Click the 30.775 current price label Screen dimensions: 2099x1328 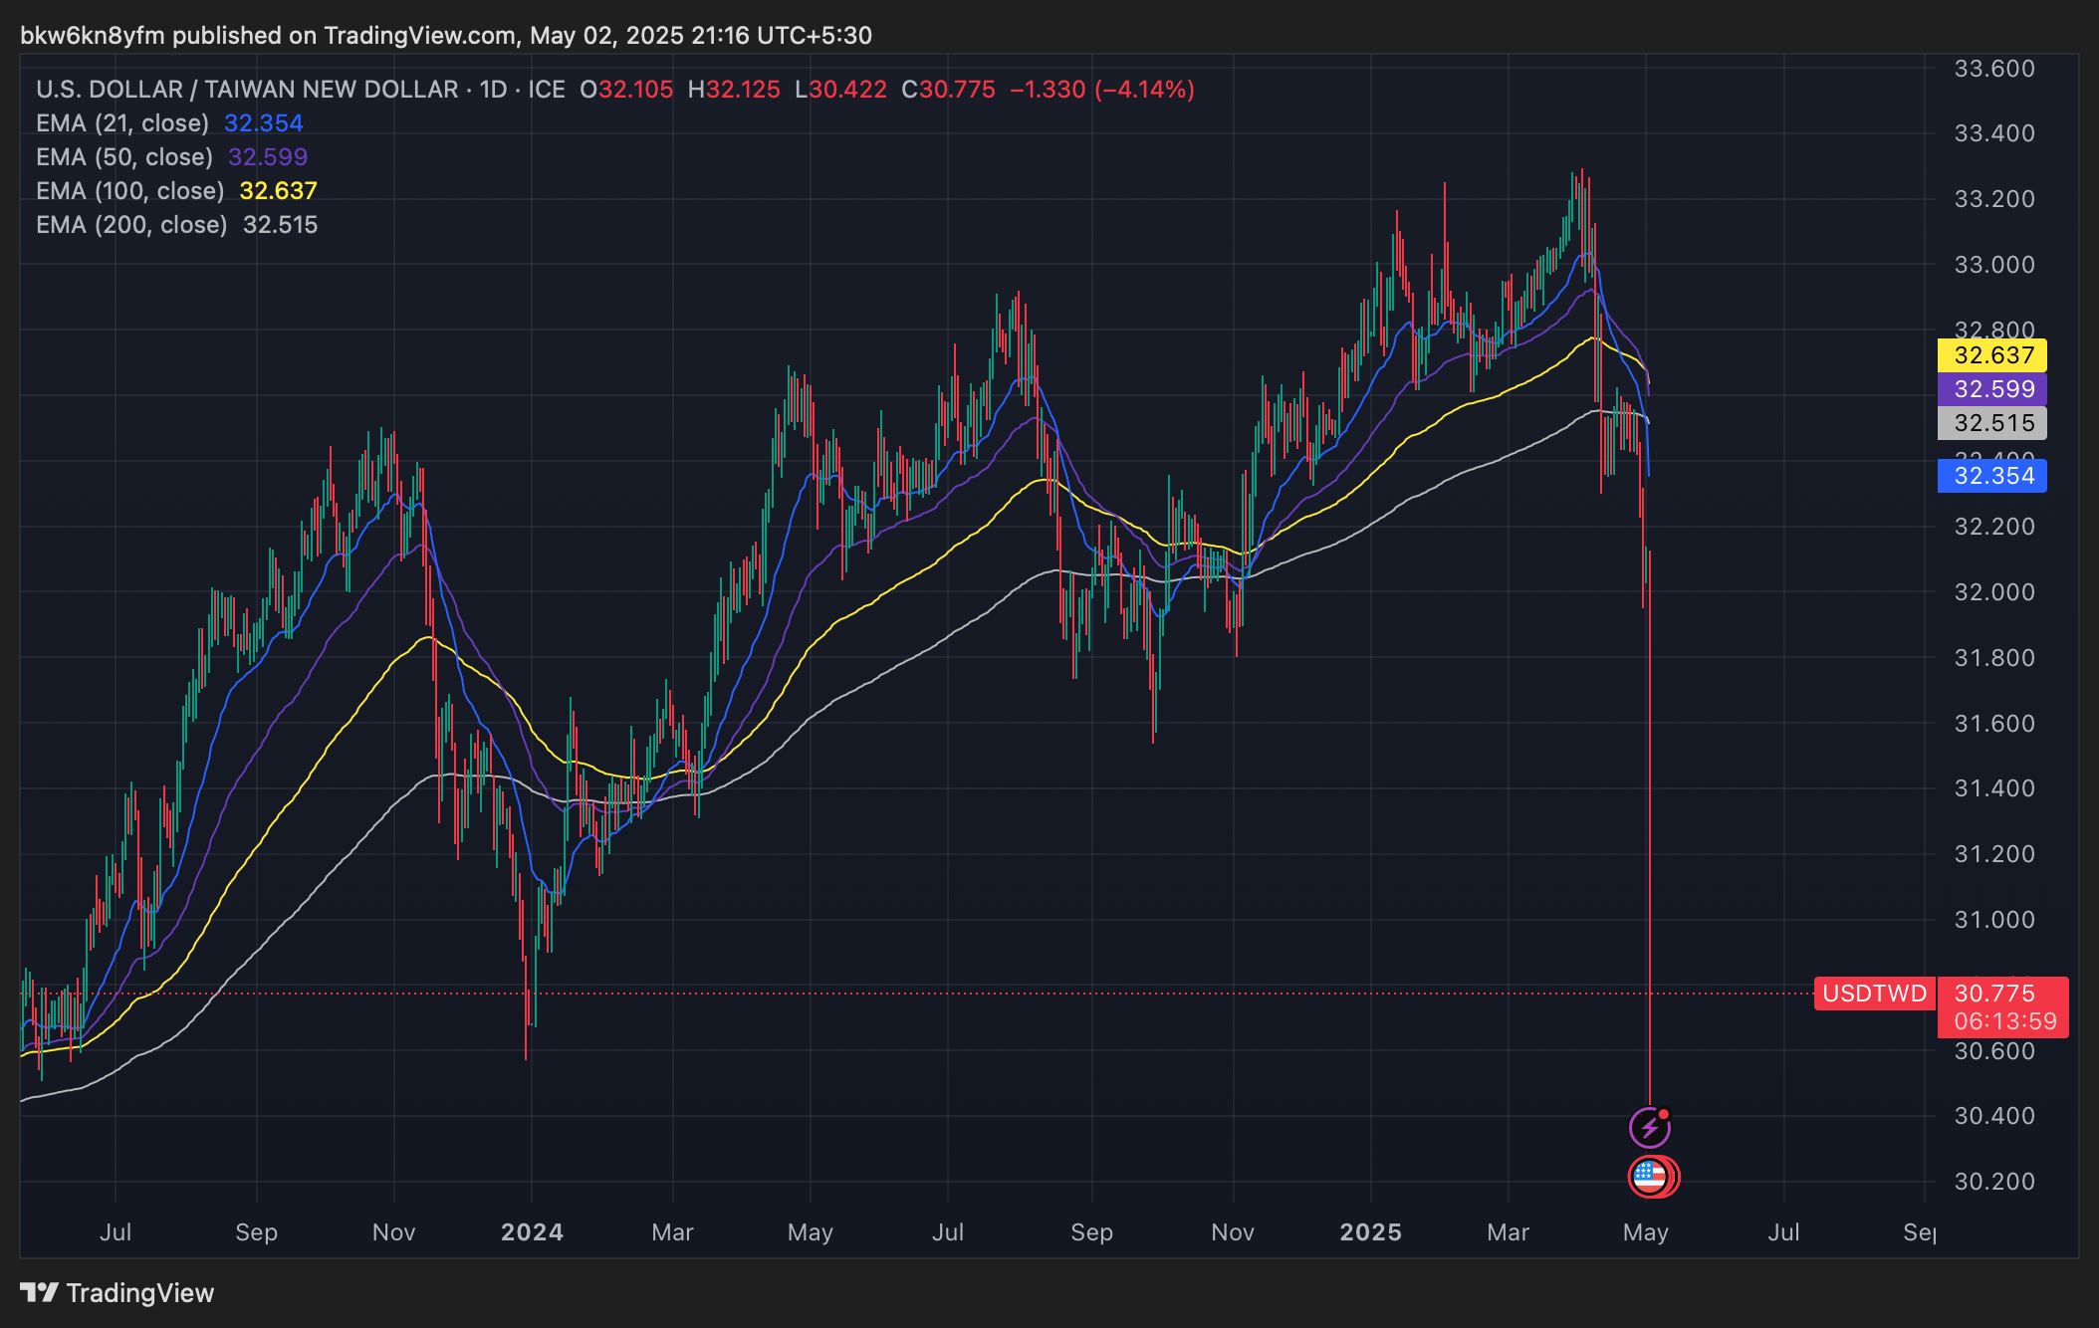pyautogui.click(x=1994, y=994)
